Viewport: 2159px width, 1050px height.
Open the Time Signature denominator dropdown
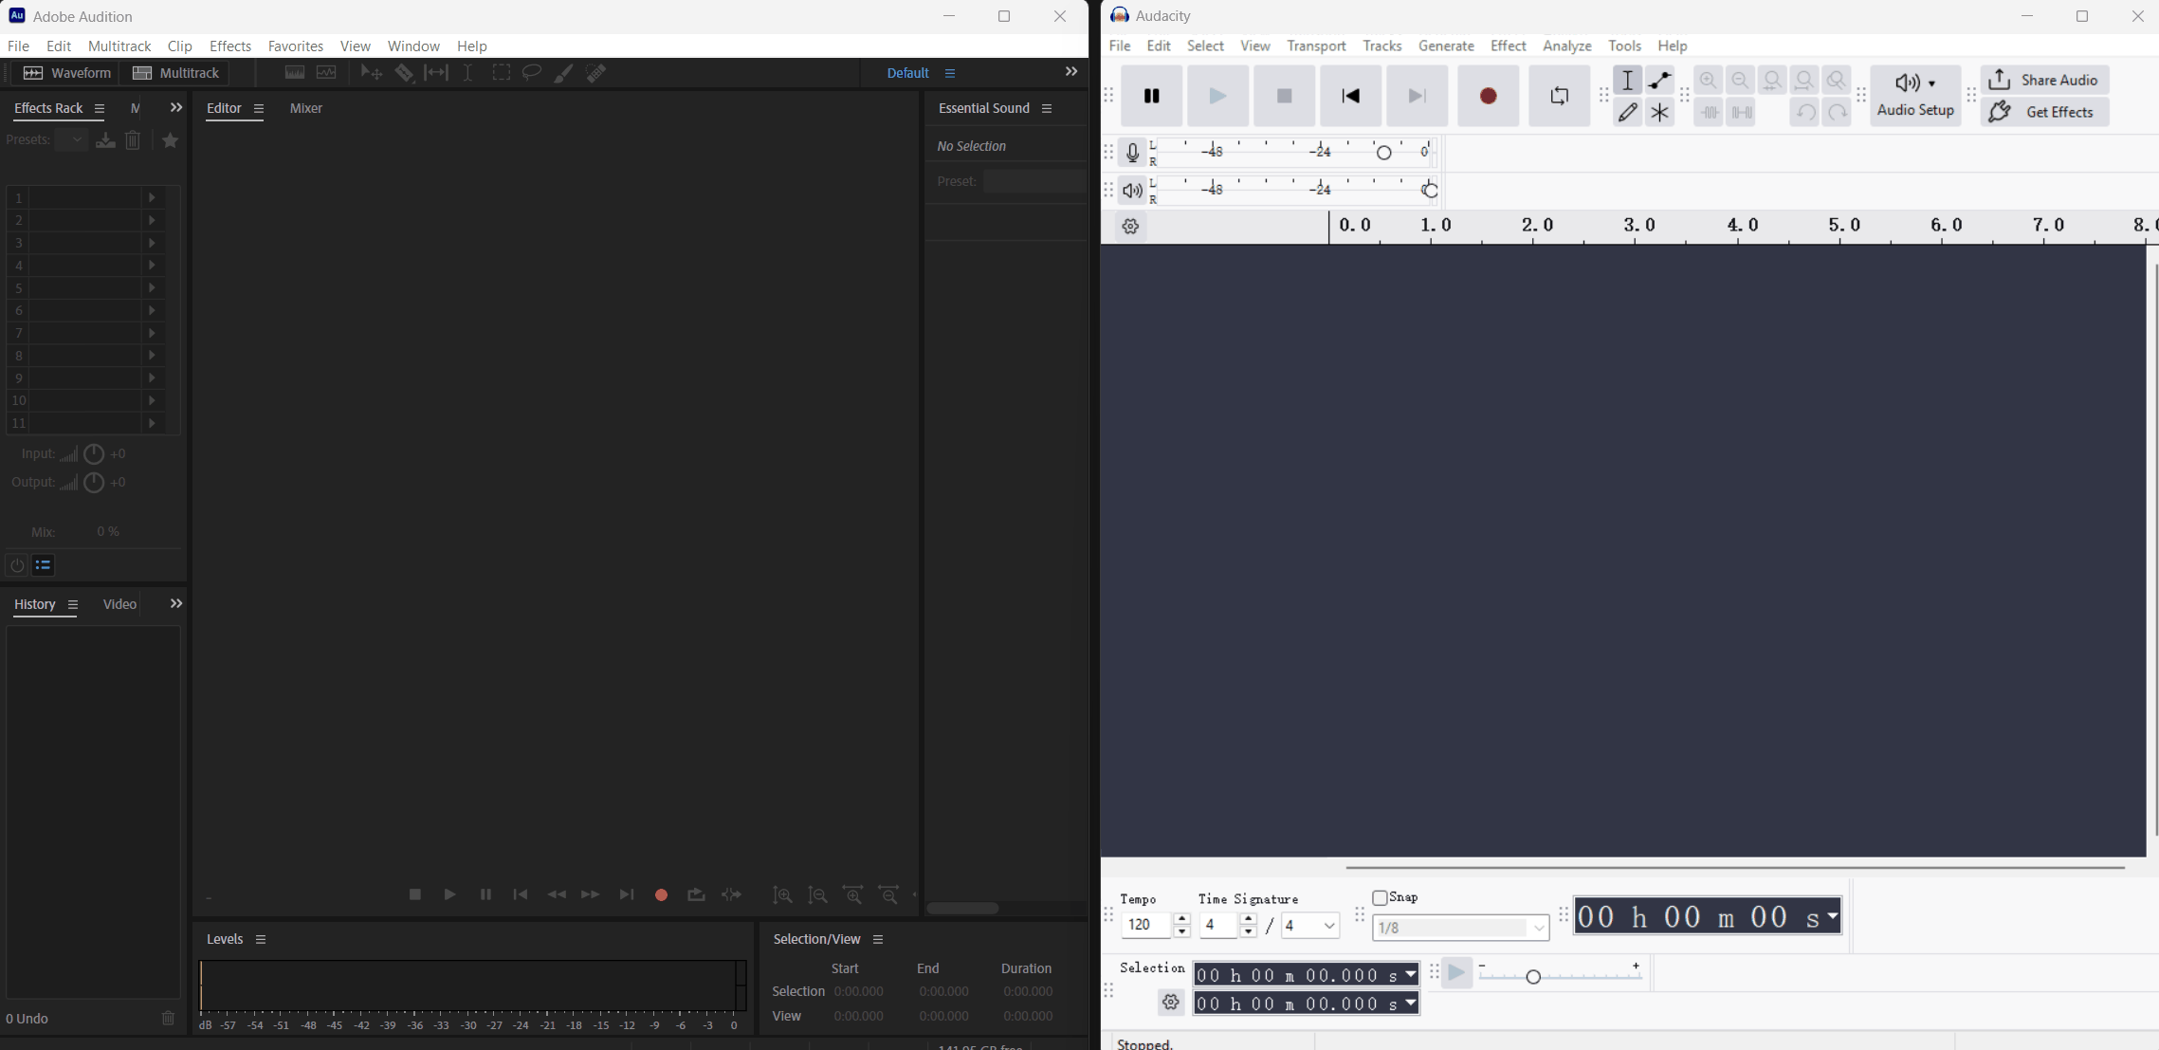coord(1310,925)
